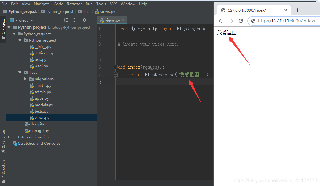Screen dimensions: 320x186
Task: Open settings gear in Project panel toolbar
Action: 84,20
